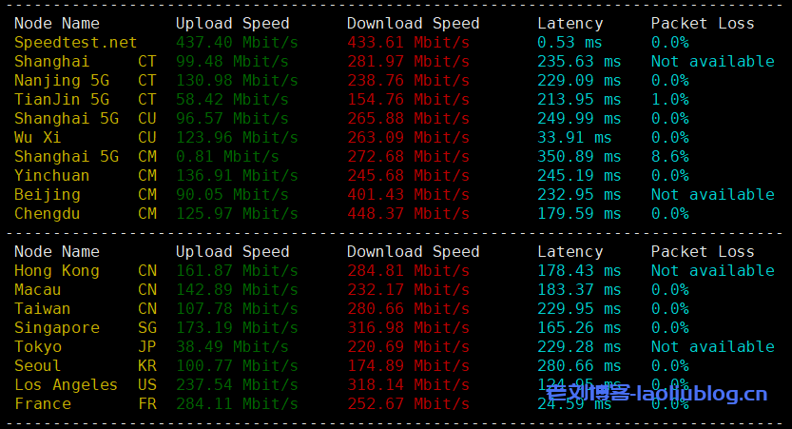This screenshot has height=429, width=792.
Task: Click the first Upload Speed column header
Action: 232,23
